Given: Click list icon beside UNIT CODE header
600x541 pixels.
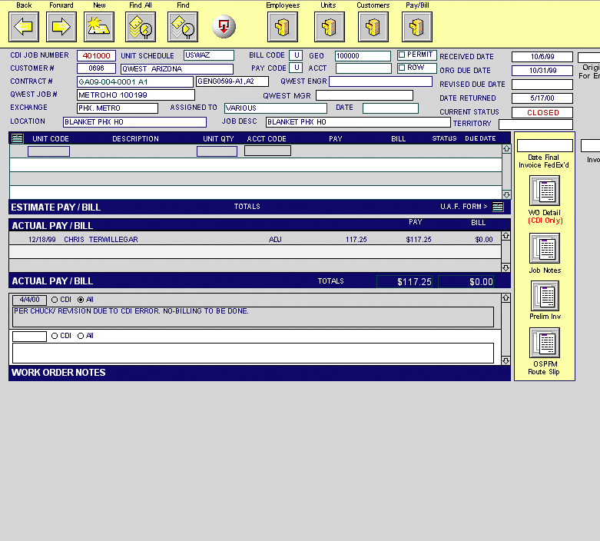Looking at the screenshot, I should tap(17, 138).
